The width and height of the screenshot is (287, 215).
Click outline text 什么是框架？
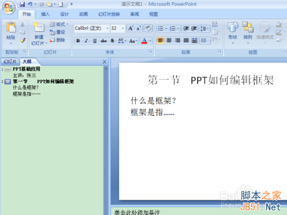26,88
